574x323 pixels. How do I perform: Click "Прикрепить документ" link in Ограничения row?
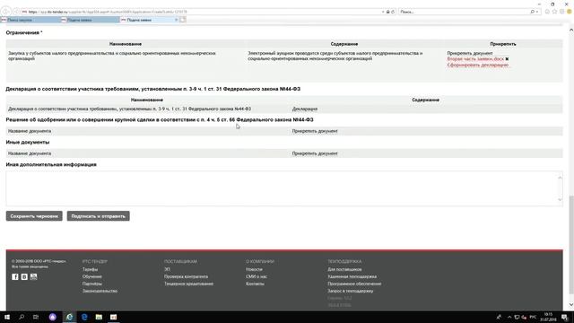[x=470, y=53]
